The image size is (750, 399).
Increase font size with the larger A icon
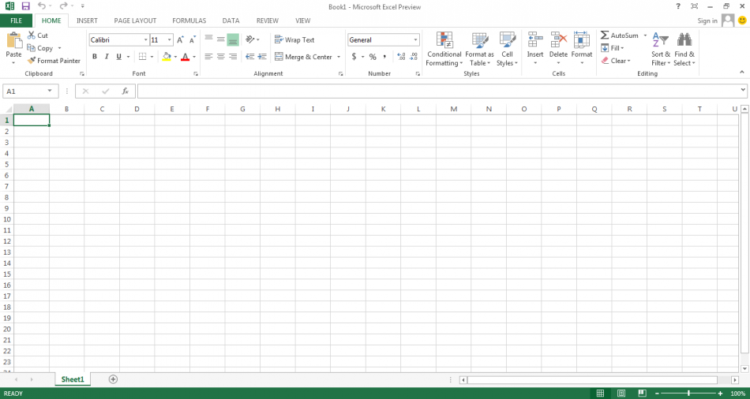coord(180,40)
